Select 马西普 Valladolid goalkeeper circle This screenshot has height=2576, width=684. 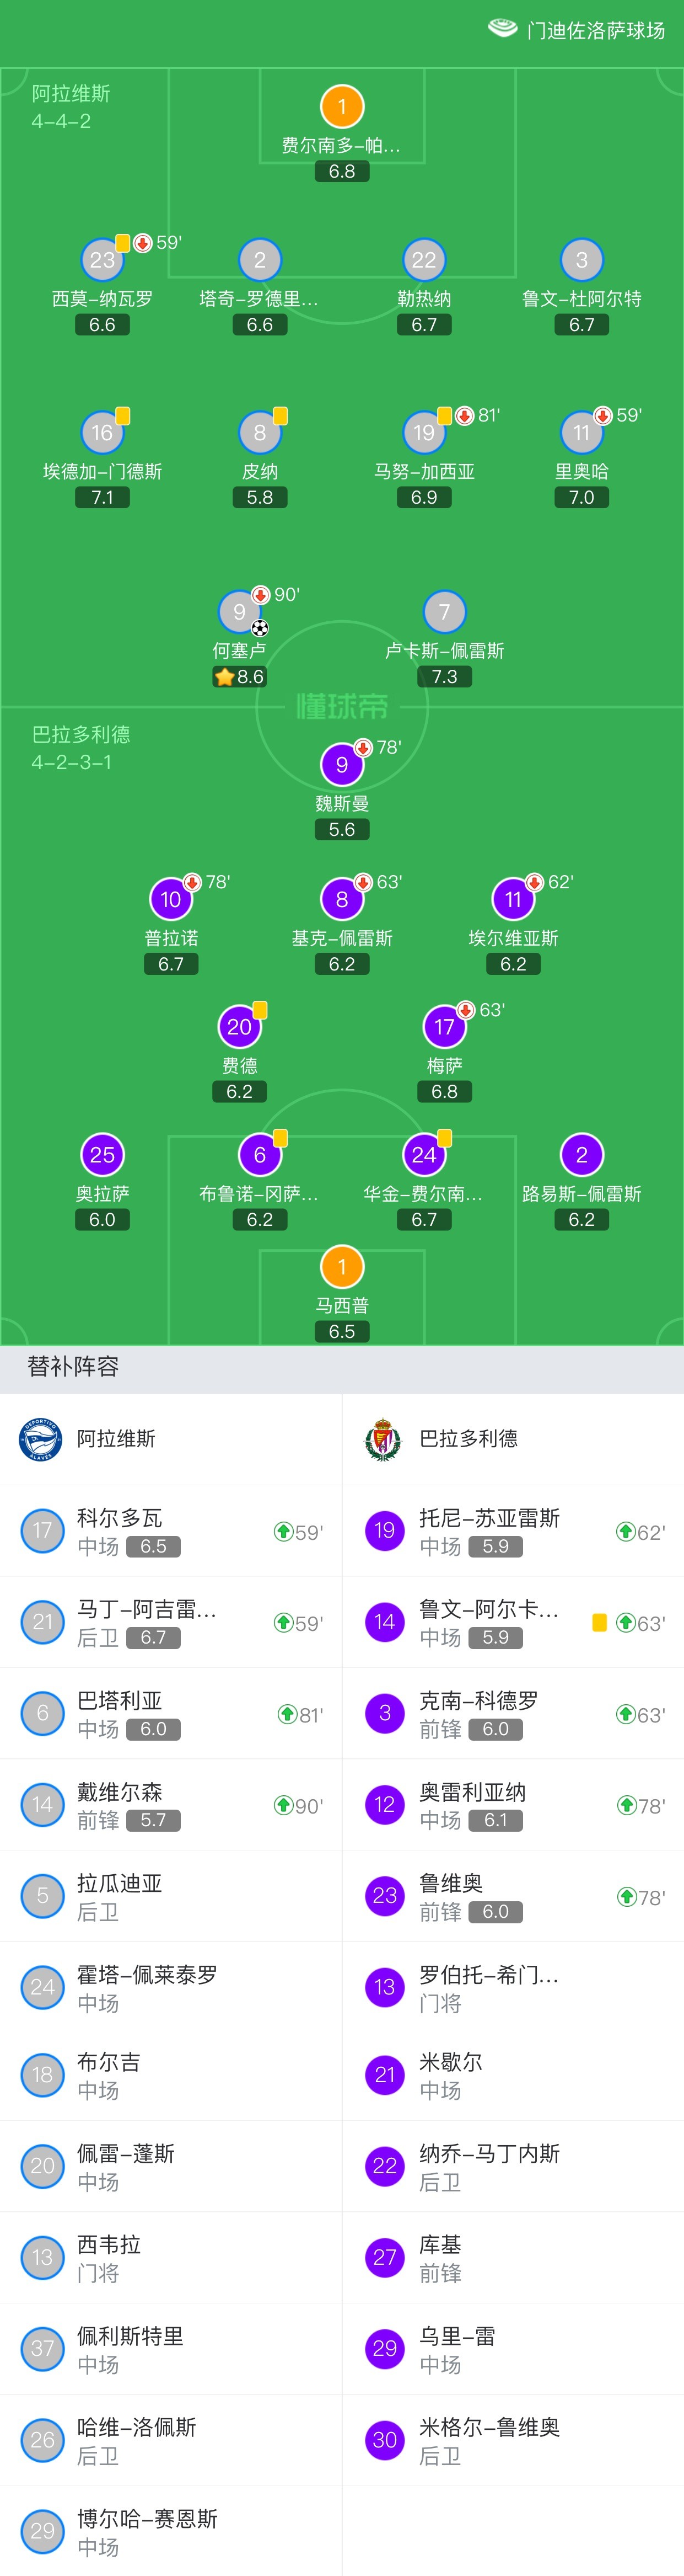click(342, 1267)
